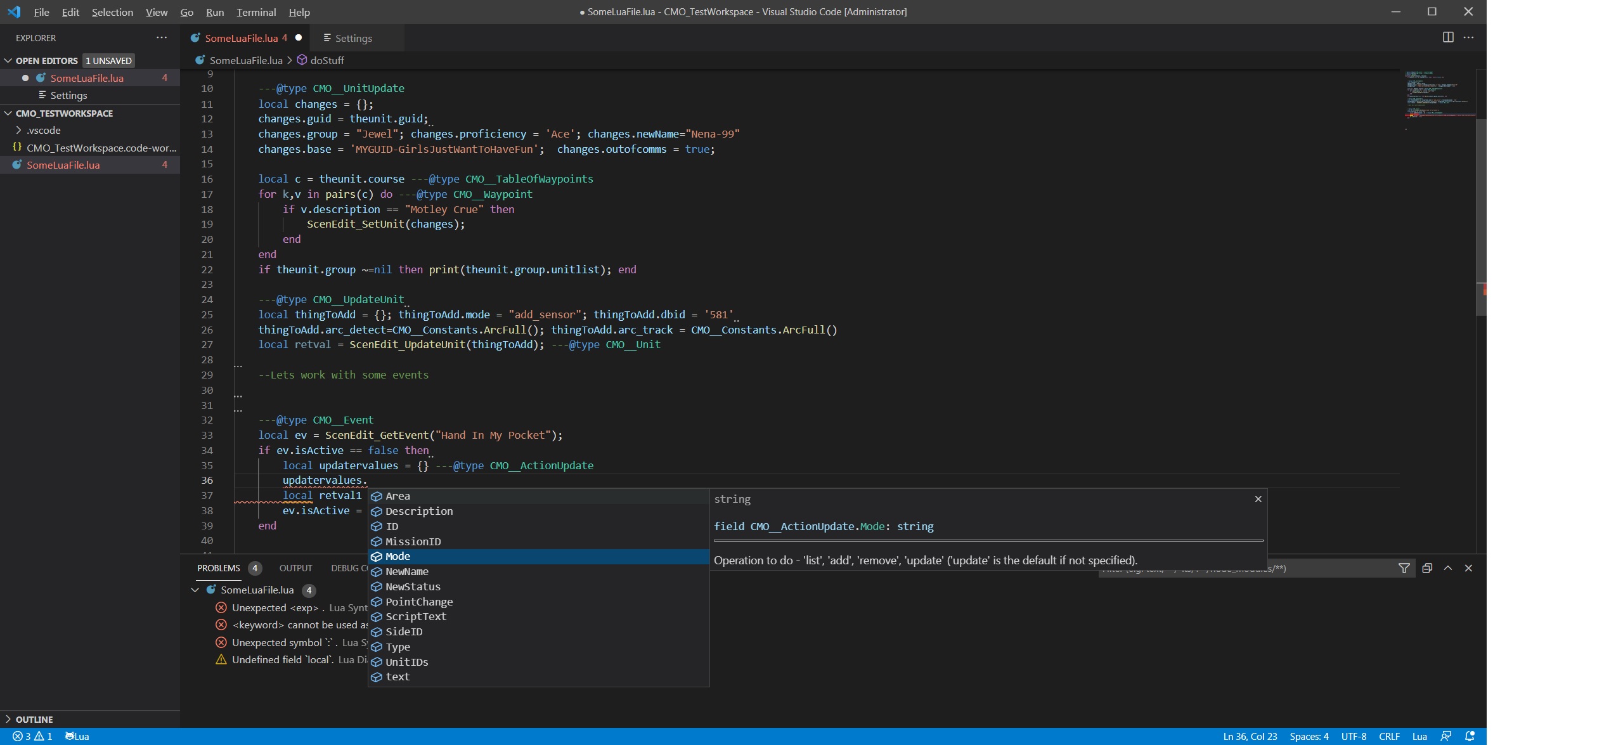Collapse SomeLuaFile.lua group in Problems

point(195,590)
